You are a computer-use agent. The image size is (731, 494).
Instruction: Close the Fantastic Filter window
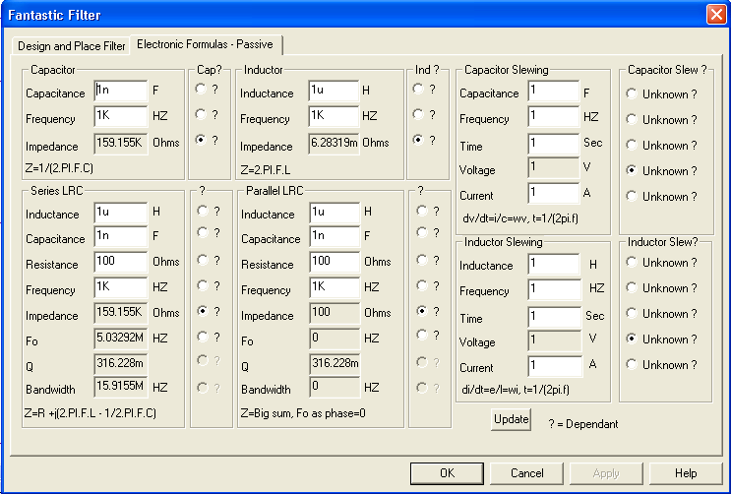click(715, 15)
